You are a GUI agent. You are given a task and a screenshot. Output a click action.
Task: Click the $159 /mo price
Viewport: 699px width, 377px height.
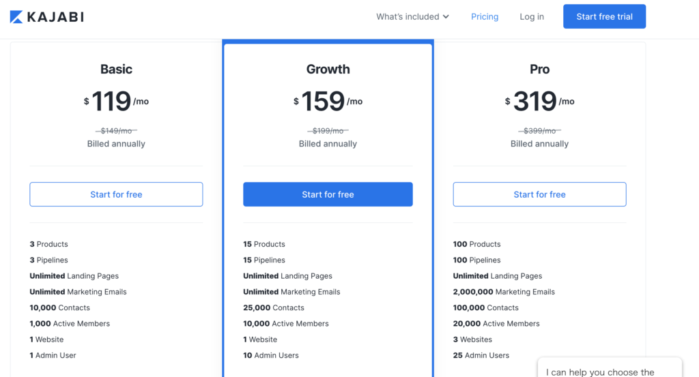[x=328, y=101]
